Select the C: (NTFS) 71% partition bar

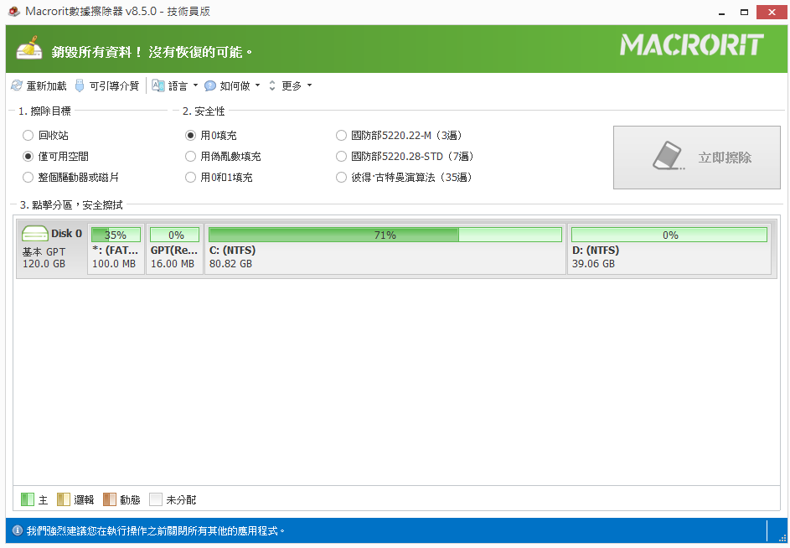[x=385, y=235]
